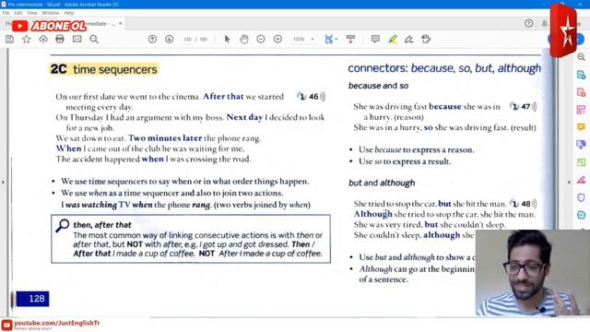Open Protect shield tool in right panel

(x=581, y=197)
